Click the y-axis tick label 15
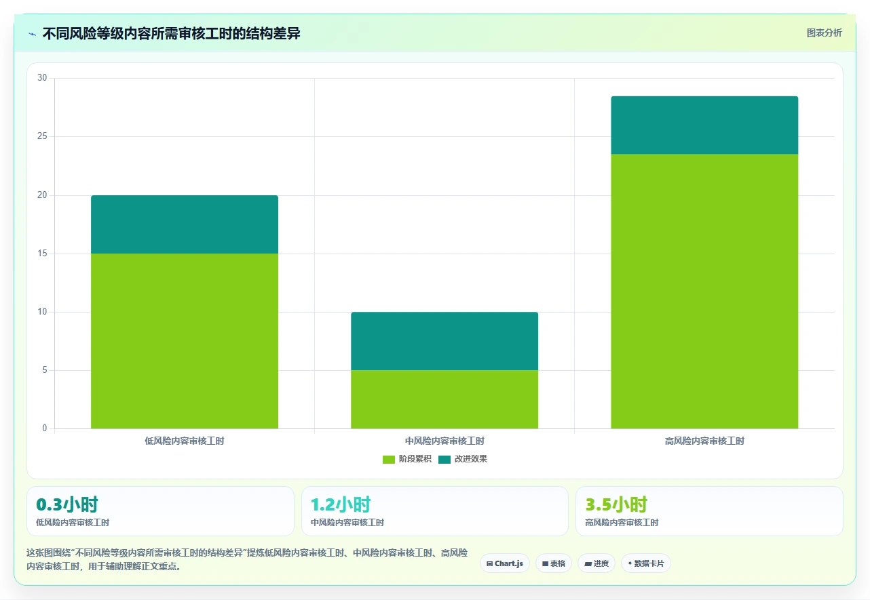 42,254
